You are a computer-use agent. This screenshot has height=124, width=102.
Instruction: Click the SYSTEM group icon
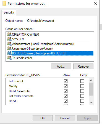click(9, 39)
